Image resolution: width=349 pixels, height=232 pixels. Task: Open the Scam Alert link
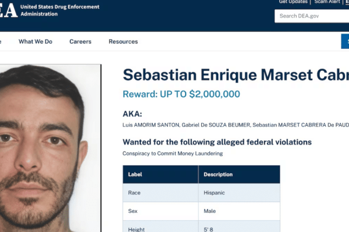(x=327, y=2)
